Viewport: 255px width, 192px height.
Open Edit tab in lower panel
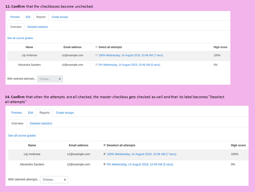click(30, 113)
